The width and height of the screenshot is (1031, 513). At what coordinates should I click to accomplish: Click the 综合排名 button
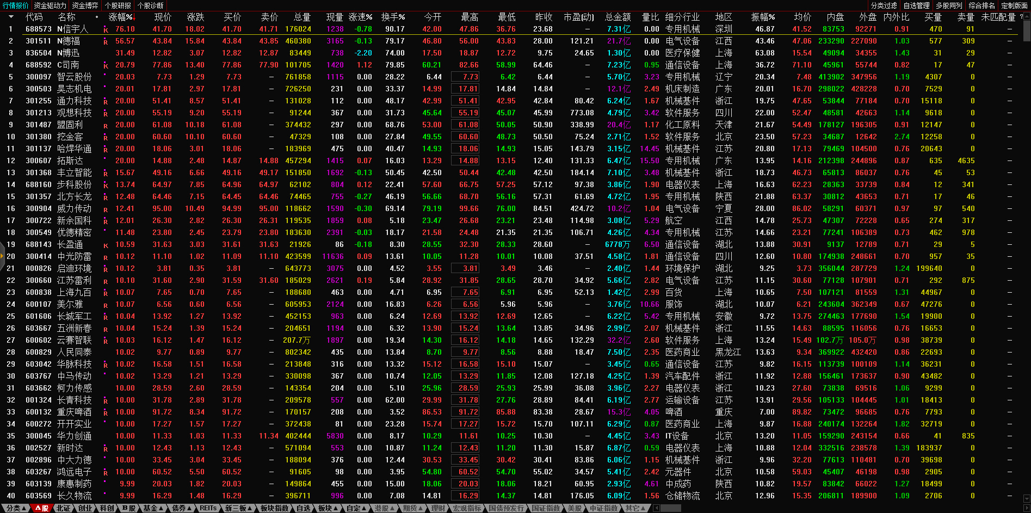click(981, 5)
